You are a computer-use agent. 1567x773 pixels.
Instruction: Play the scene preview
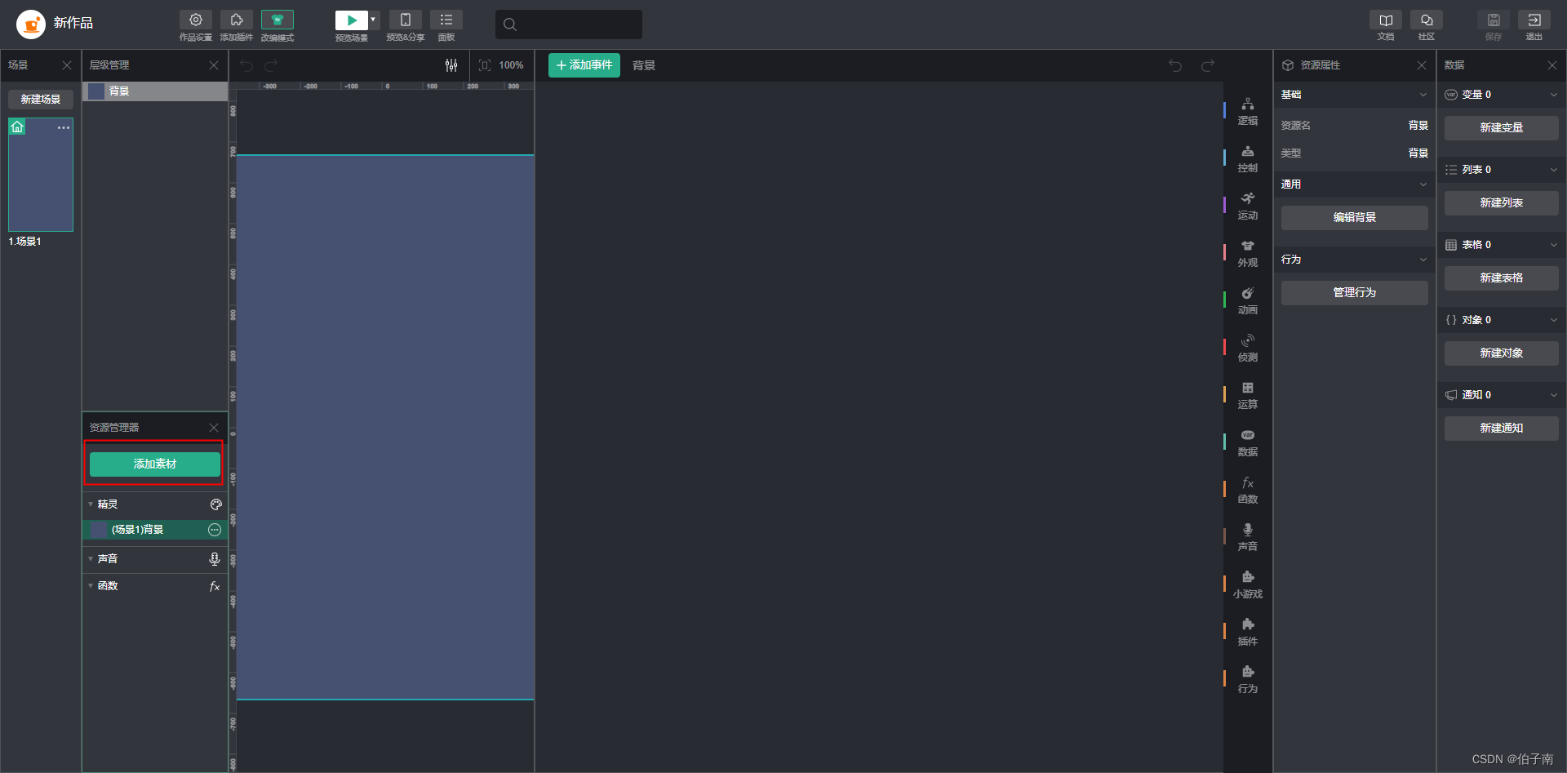pos(352,20)
